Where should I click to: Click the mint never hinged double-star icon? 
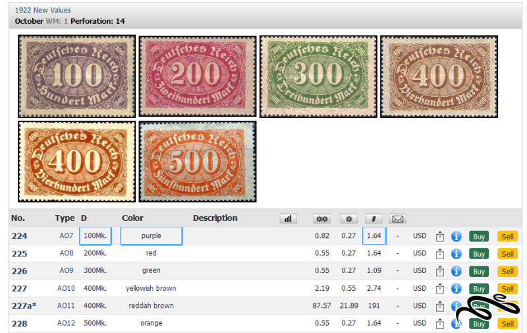[321, 219]
